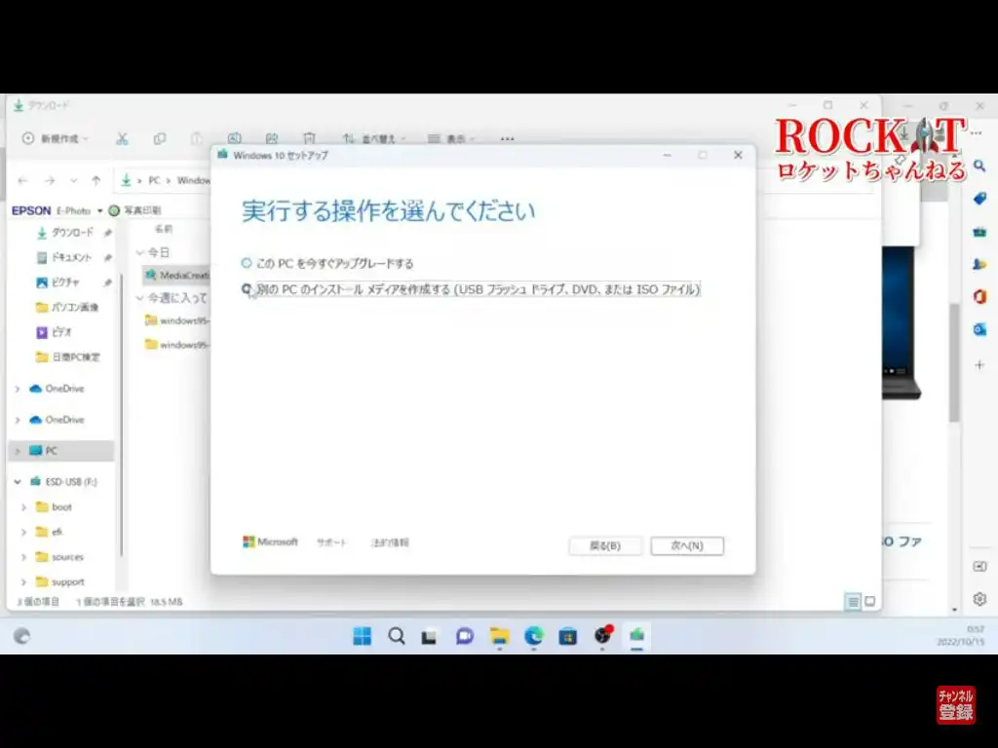Collapse the 今週に入って group in file list
Viewport: 998px width, 748px height.
[x=140, y=298]
